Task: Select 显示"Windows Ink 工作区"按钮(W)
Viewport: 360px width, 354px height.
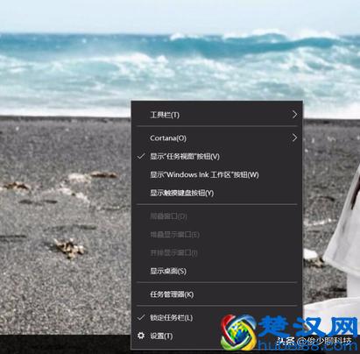Action: tap(216, 174)
